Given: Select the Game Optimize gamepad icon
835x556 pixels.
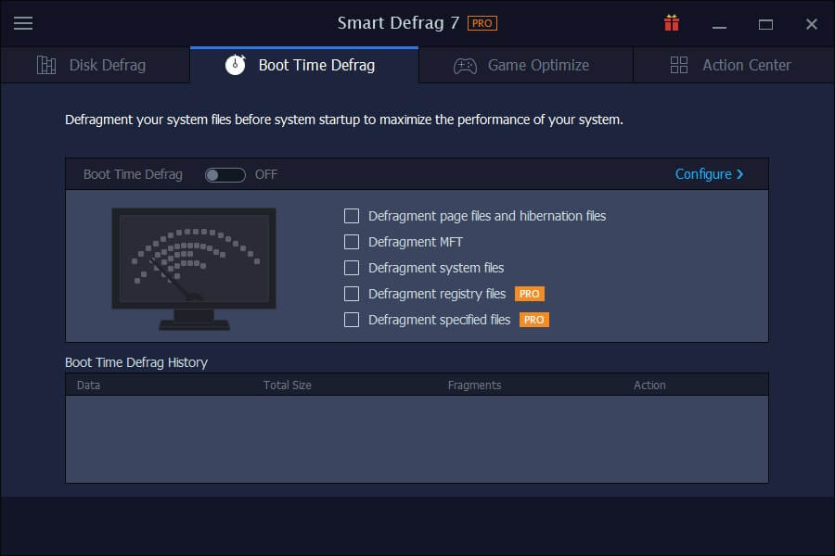Looking at the screenshot, I should [x=464, y=65].
